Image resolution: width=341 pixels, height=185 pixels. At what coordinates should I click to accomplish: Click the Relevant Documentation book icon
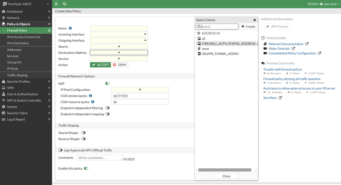[x=265, y=44]
